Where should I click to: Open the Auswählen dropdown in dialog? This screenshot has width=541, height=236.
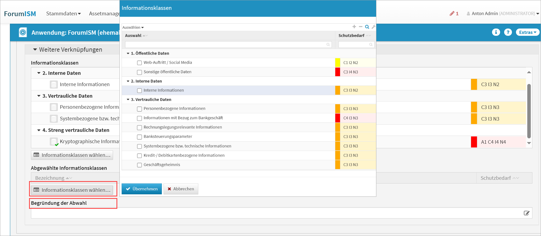coord(133,27)
